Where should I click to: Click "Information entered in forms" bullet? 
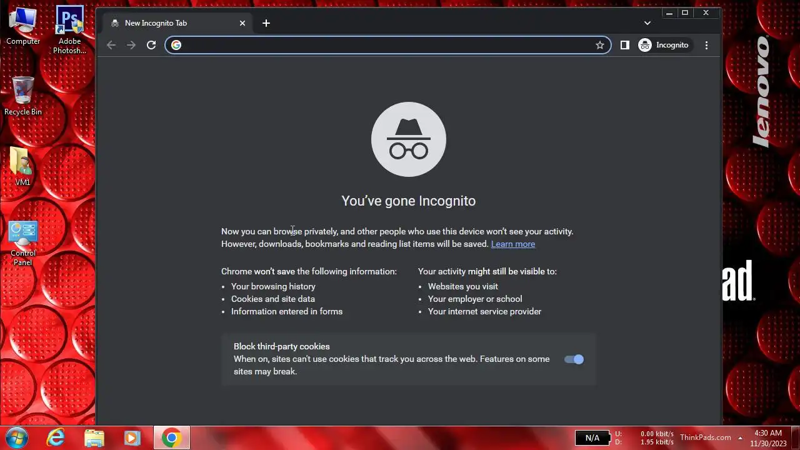tap(287, 311)
